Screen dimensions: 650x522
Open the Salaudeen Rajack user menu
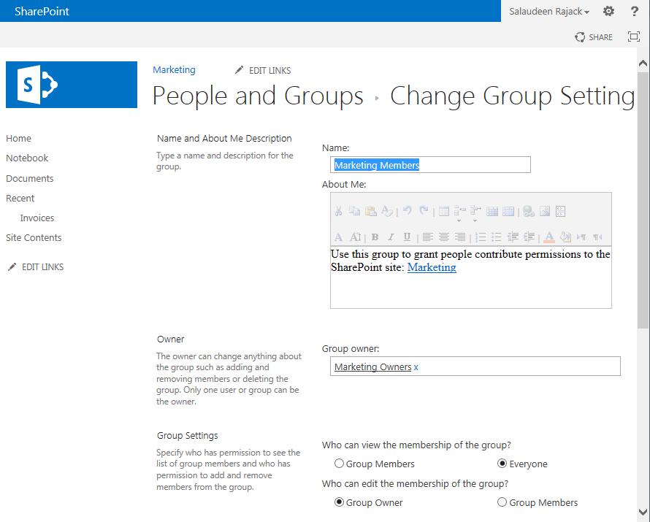click(549, 12)
